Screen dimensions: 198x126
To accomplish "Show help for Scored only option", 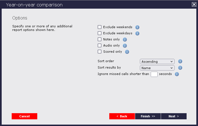I will [127, 52].
